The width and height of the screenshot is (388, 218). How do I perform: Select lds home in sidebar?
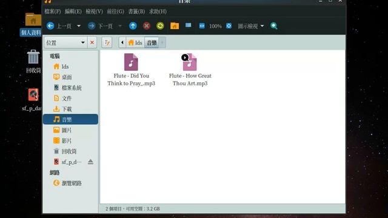tap(70, 67)
